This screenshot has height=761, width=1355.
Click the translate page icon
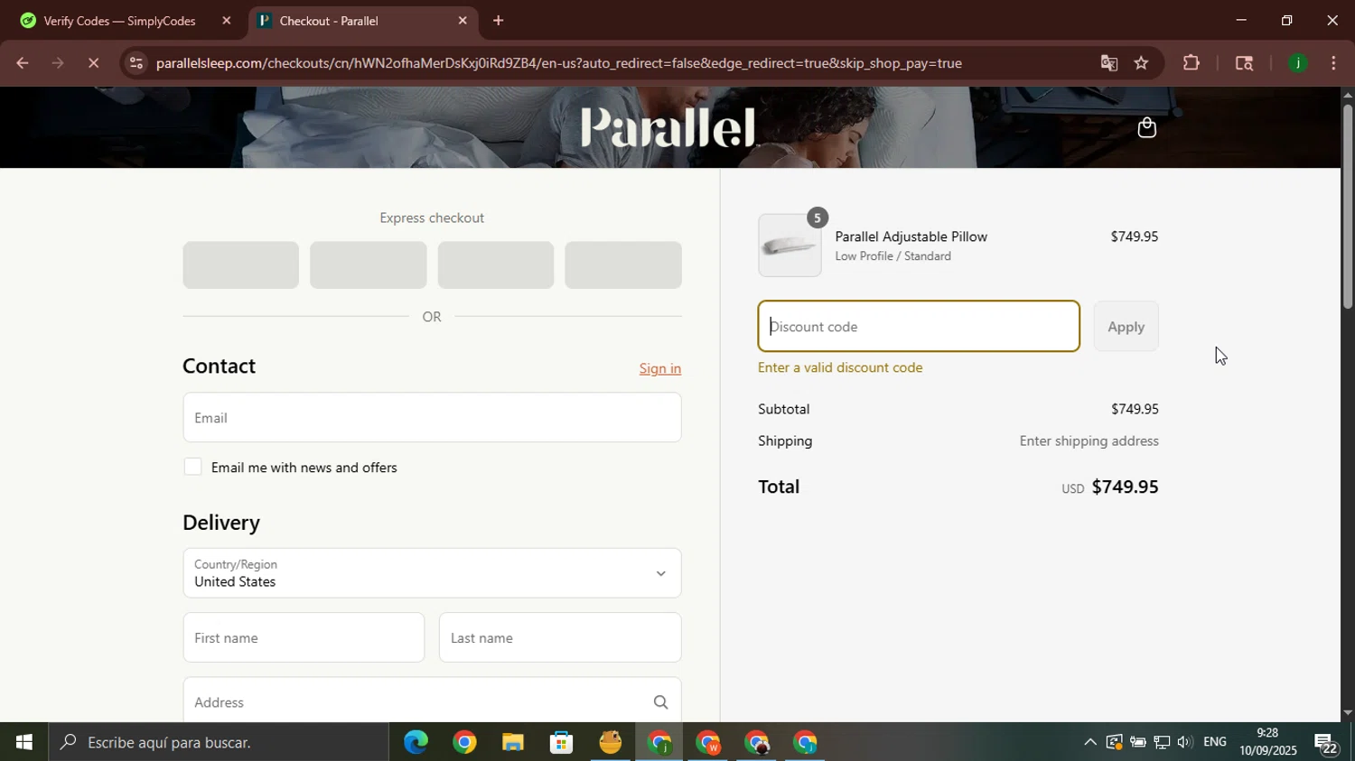coord(1108,63)
